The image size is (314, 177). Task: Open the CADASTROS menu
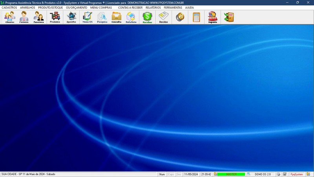(x=9, y=7)
